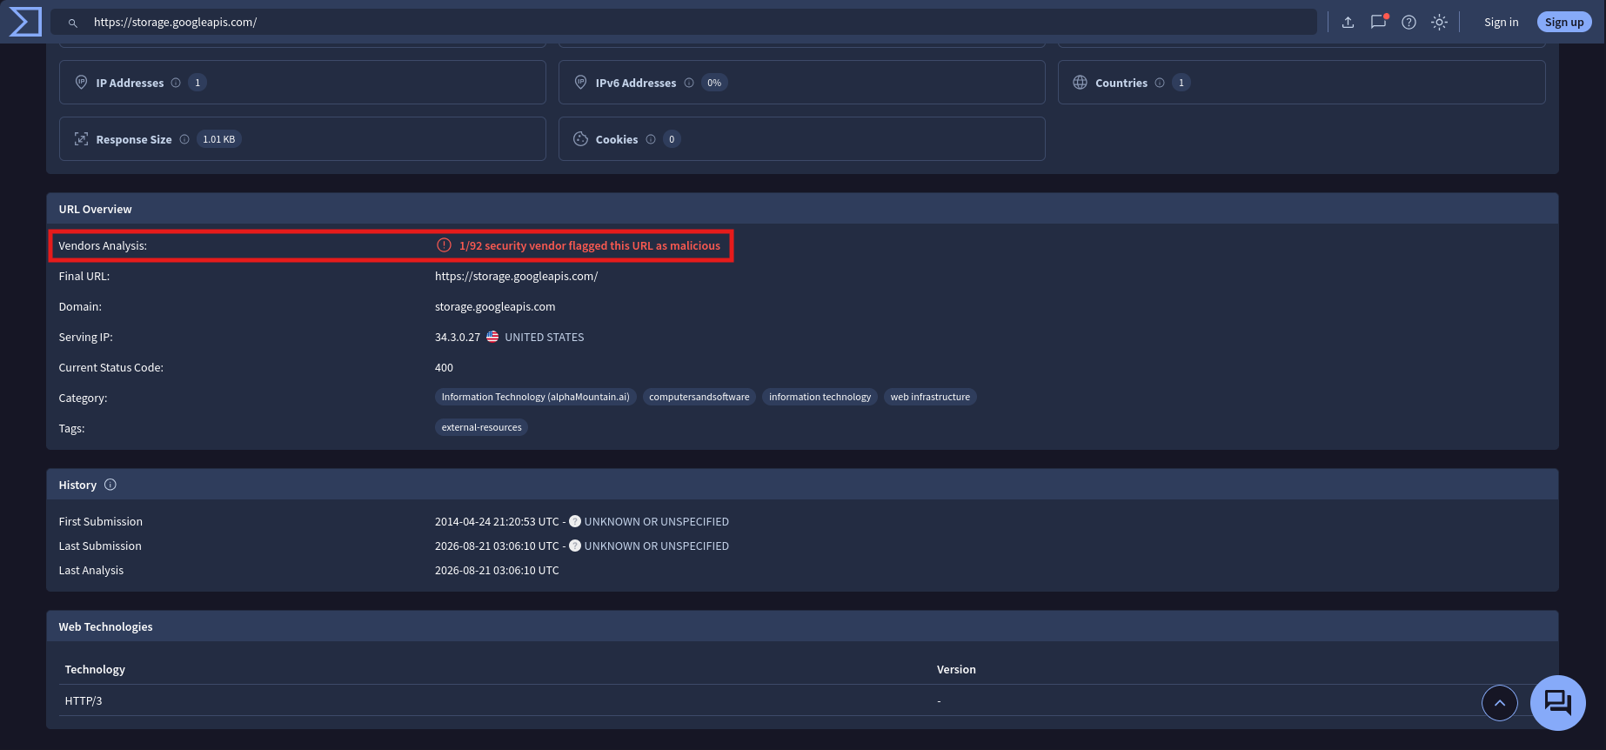Screen dimensions: 1606x750
Task: Click the VirusTotal logo
Action: pos(24,22)
